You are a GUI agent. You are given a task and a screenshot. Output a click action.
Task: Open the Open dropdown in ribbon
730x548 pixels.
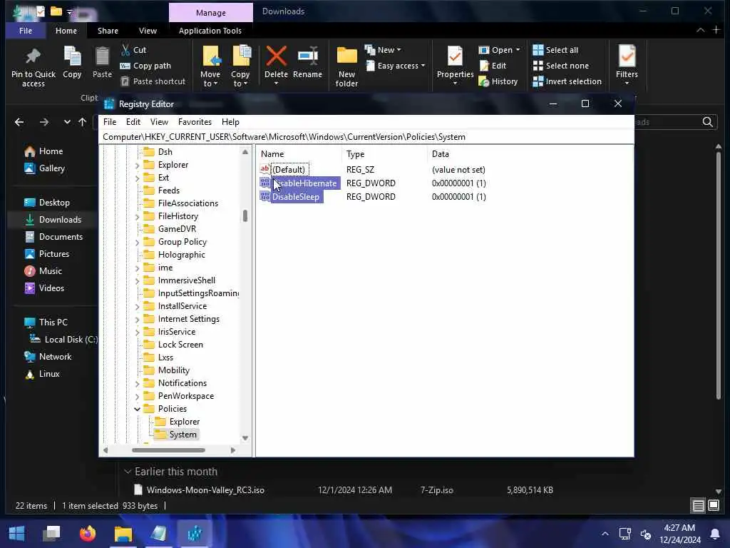(x=499, y=50)
